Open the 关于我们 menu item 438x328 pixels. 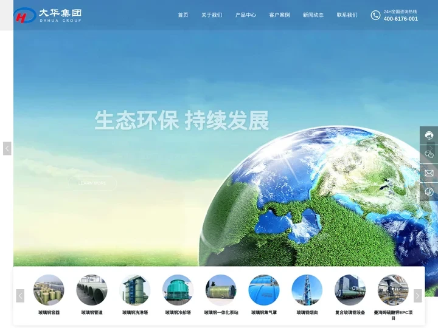212,15
